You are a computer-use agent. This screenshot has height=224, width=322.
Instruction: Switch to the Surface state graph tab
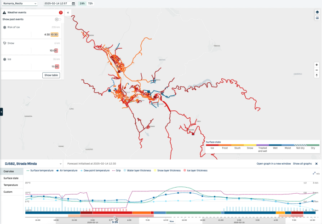click(x=11, y=178)
